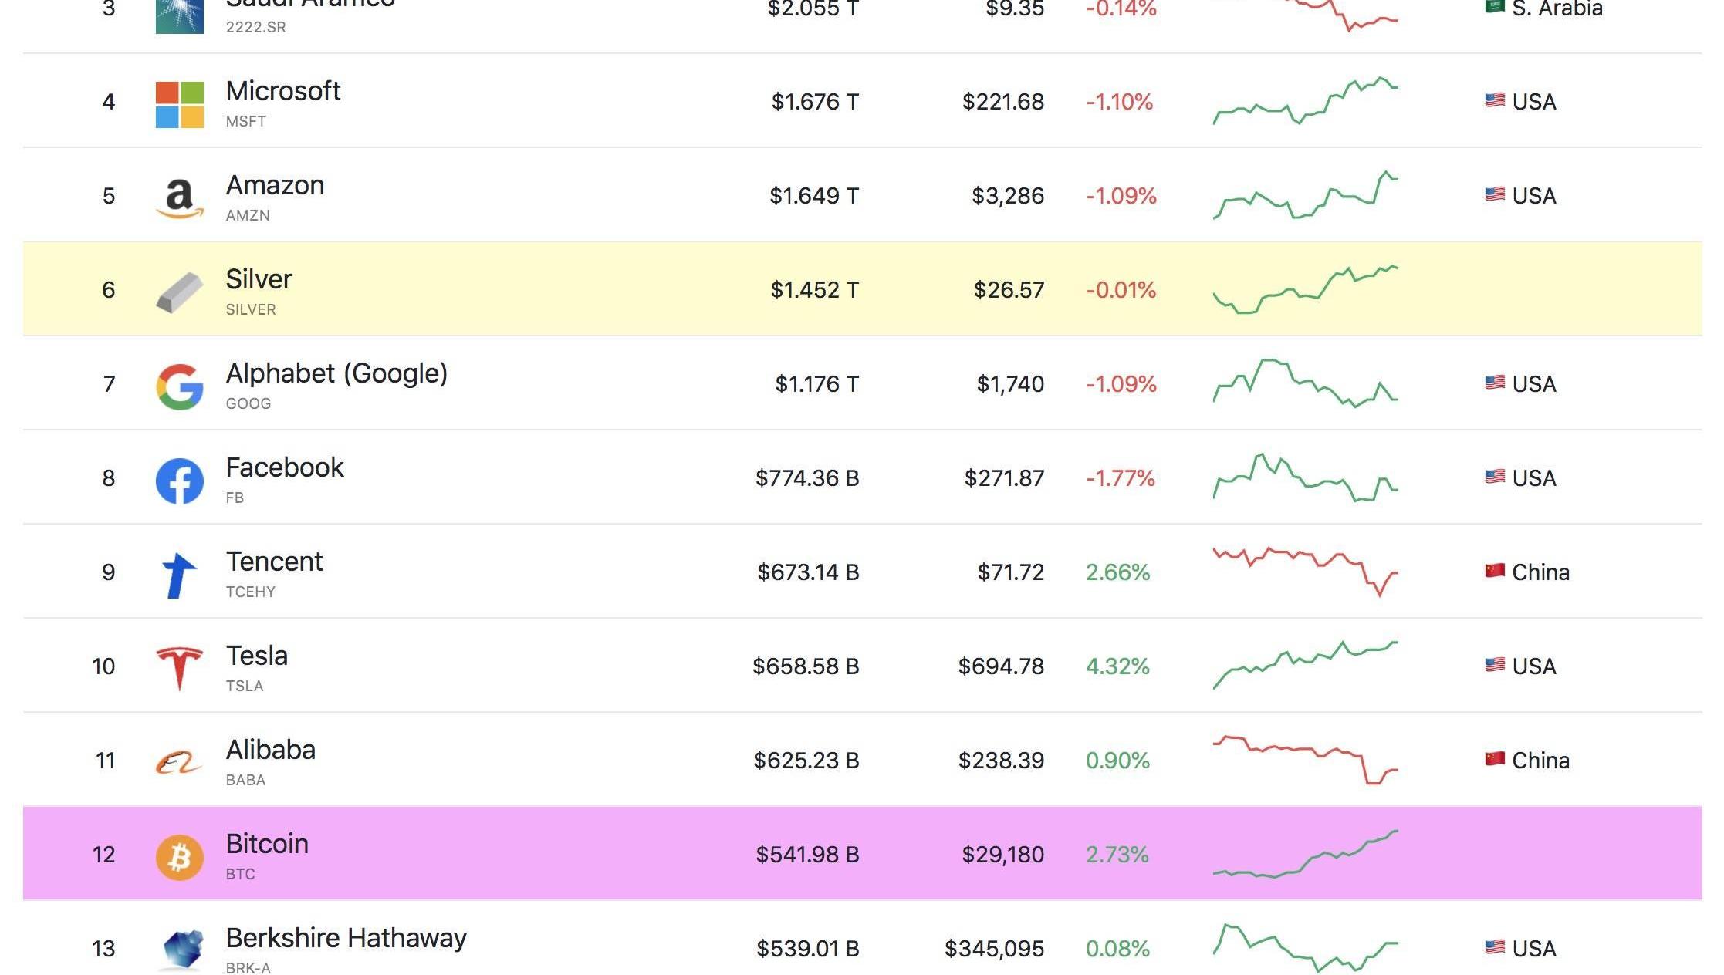Open the Bitcoin asset link
This screenshot has height=975, width=1724.
[x=267, y=844]
